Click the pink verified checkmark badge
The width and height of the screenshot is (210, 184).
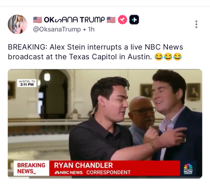(122, 20)
